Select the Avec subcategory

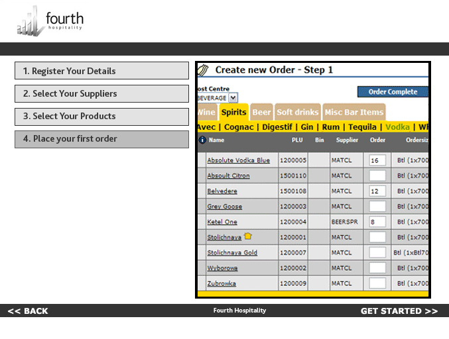pos(207,127)
